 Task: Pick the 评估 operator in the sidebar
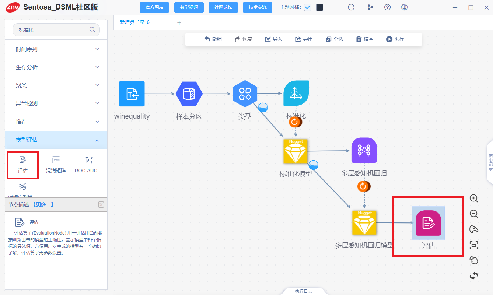22,164
